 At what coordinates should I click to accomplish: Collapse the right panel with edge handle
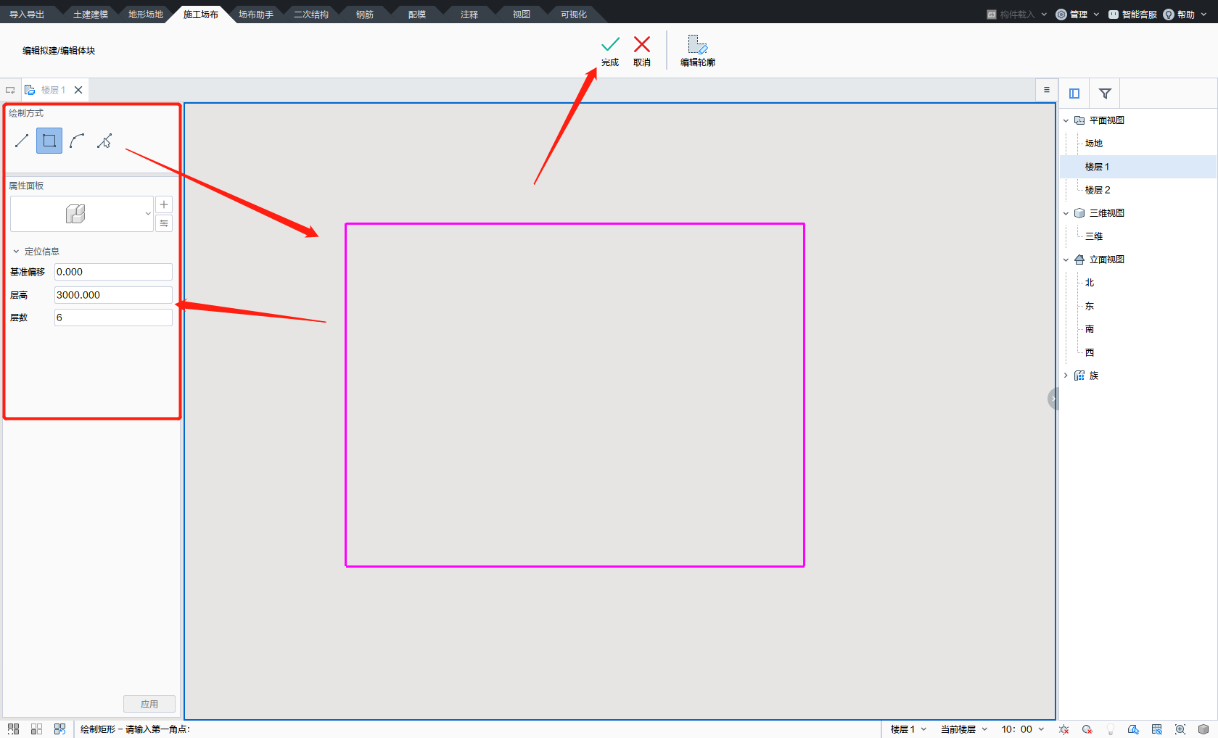pyautogui.click(x=1053, y=399)
